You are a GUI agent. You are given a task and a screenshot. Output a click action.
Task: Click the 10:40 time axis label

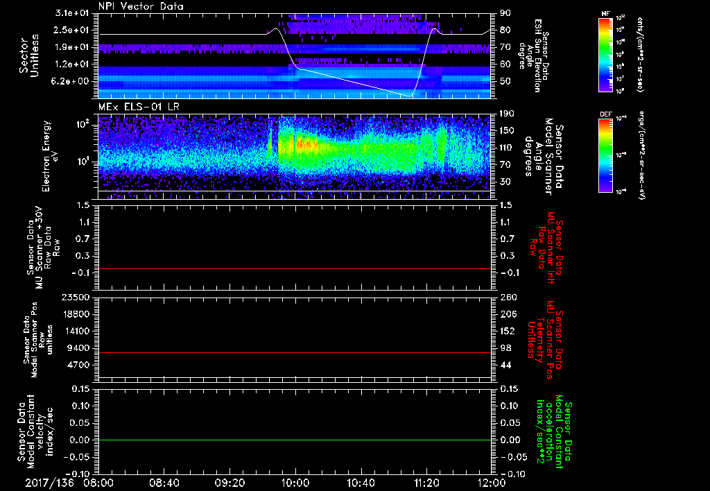click(361, 483)
